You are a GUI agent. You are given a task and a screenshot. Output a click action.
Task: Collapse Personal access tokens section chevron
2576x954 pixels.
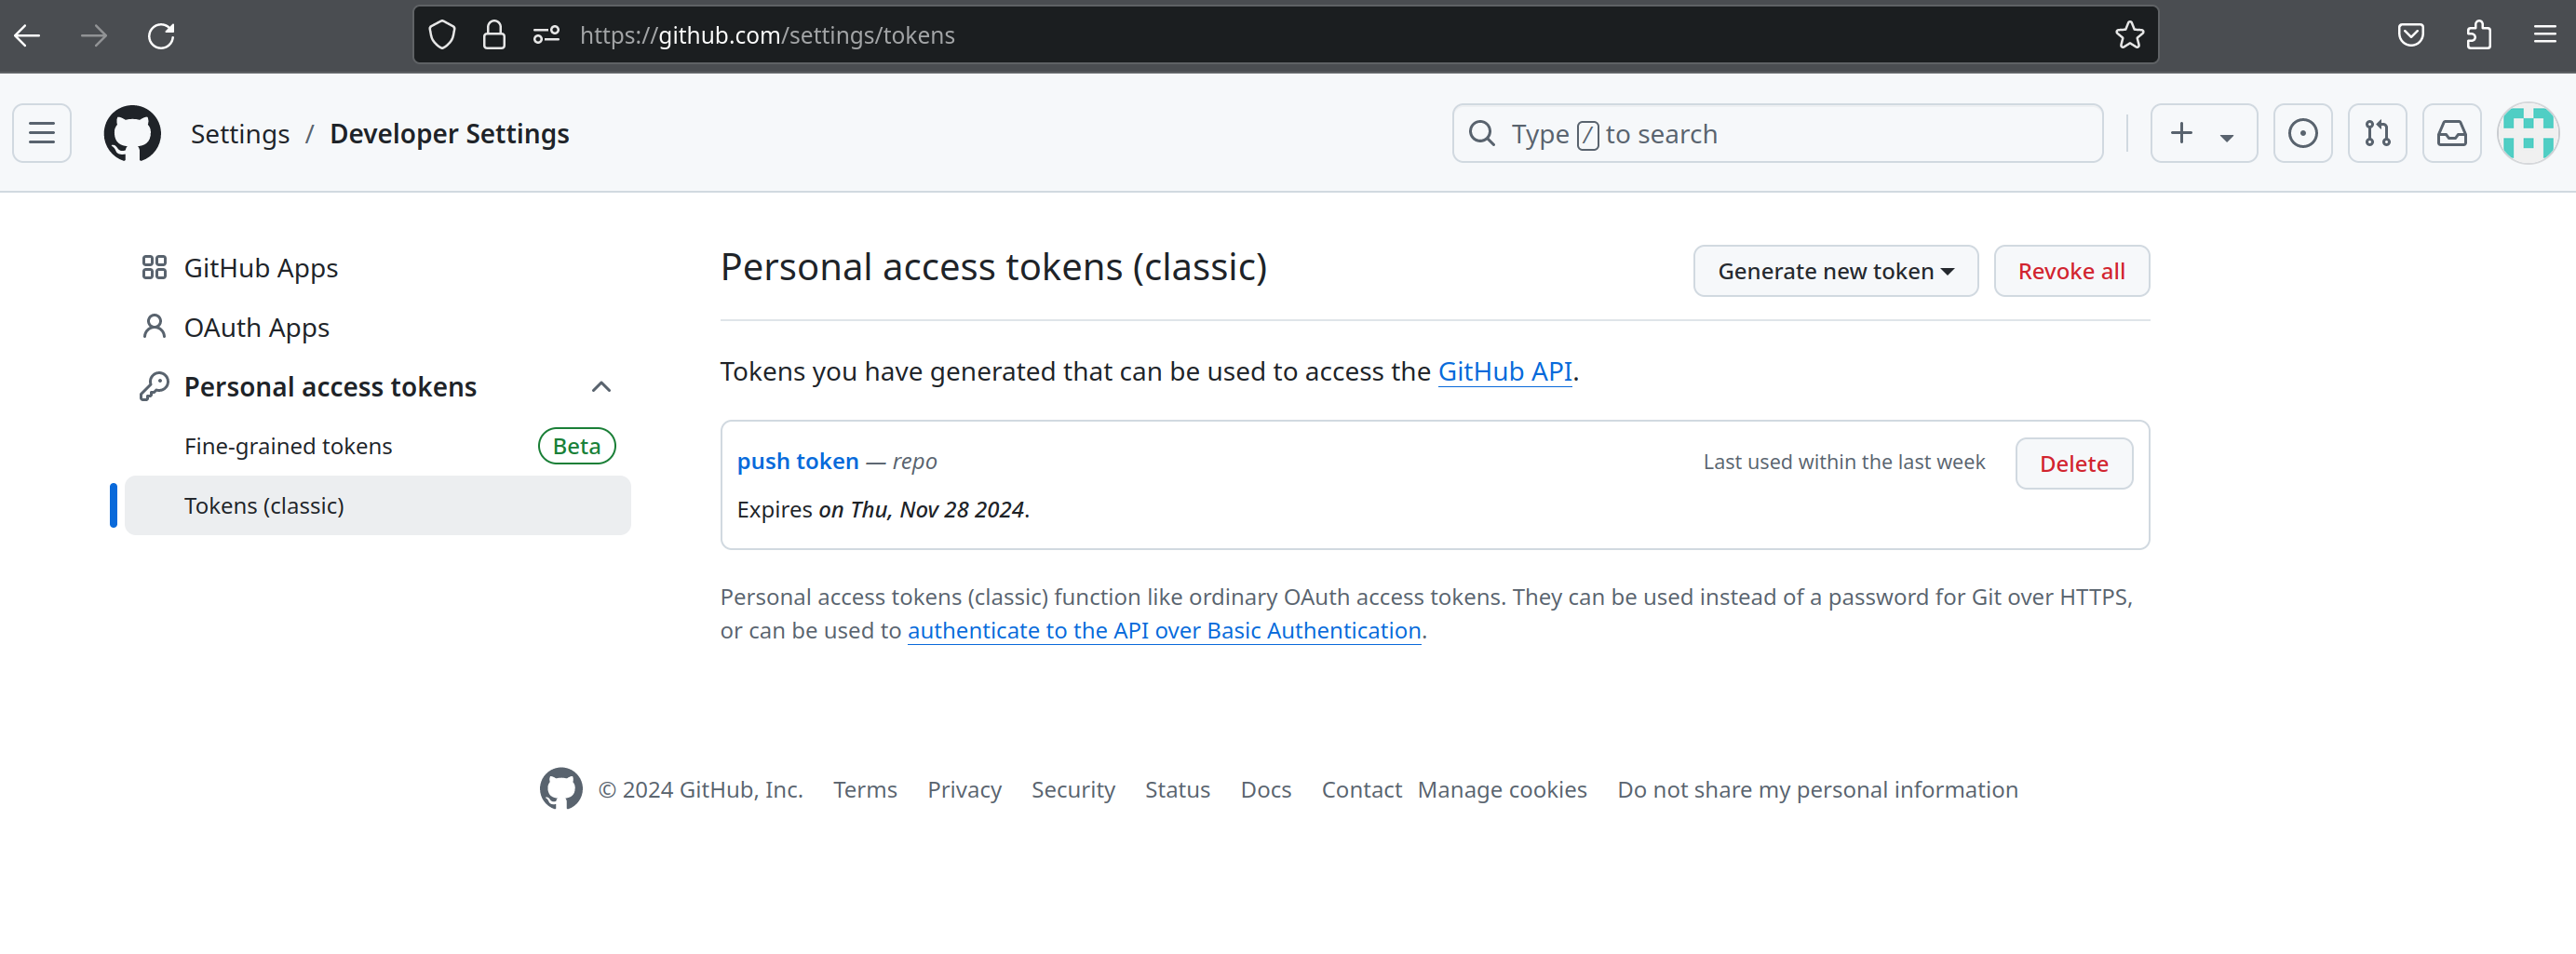pos(601,387)
